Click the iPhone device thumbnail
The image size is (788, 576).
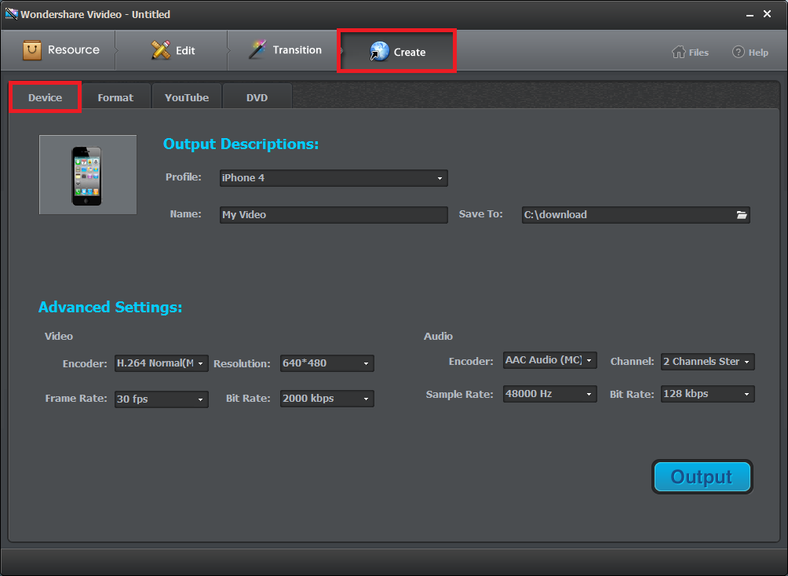click(x=88, y=174)
